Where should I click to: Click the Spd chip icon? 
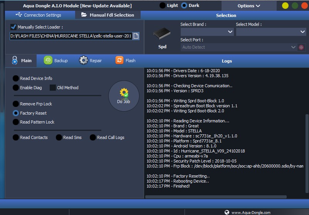[x=162, y=34]
